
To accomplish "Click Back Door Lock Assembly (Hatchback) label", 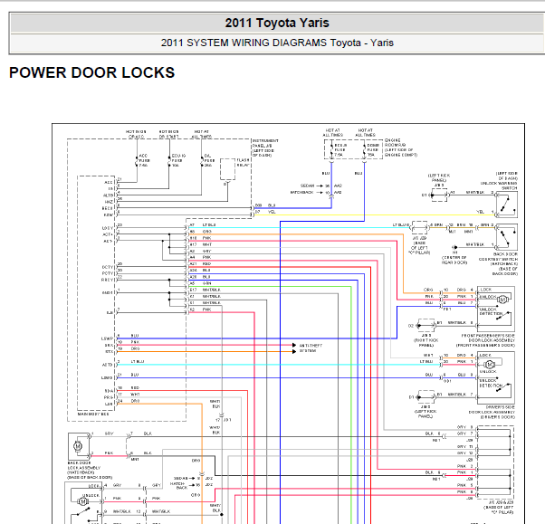I will coord(90,470).
